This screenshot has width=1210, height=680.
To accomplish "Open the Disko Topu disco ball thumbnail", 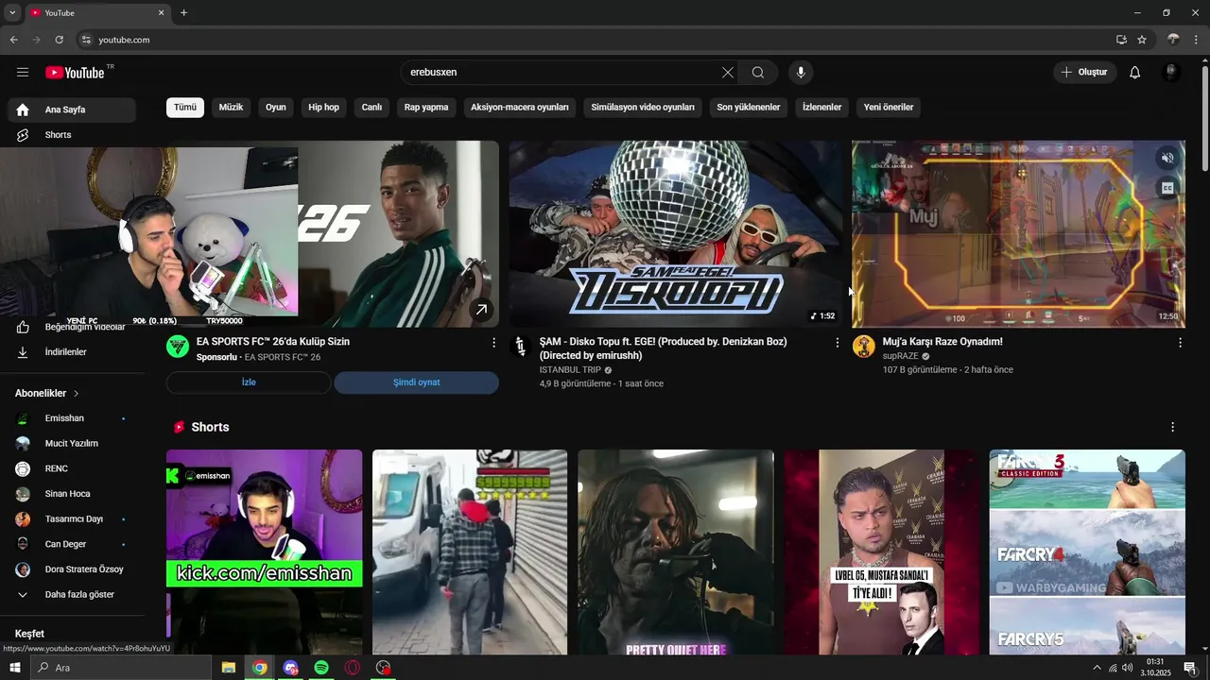I will (x=676, y=234).
